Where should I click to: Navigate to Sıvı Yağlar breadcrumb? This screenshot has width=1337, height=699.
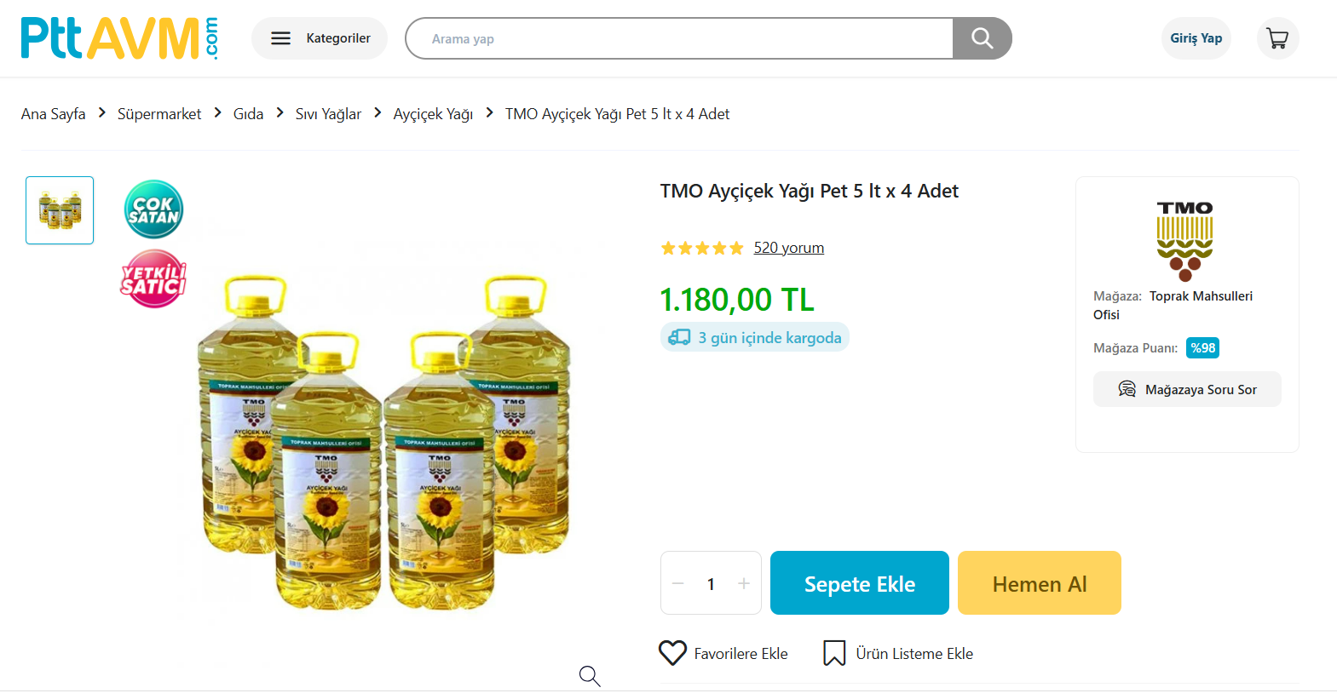coord(328,114)
